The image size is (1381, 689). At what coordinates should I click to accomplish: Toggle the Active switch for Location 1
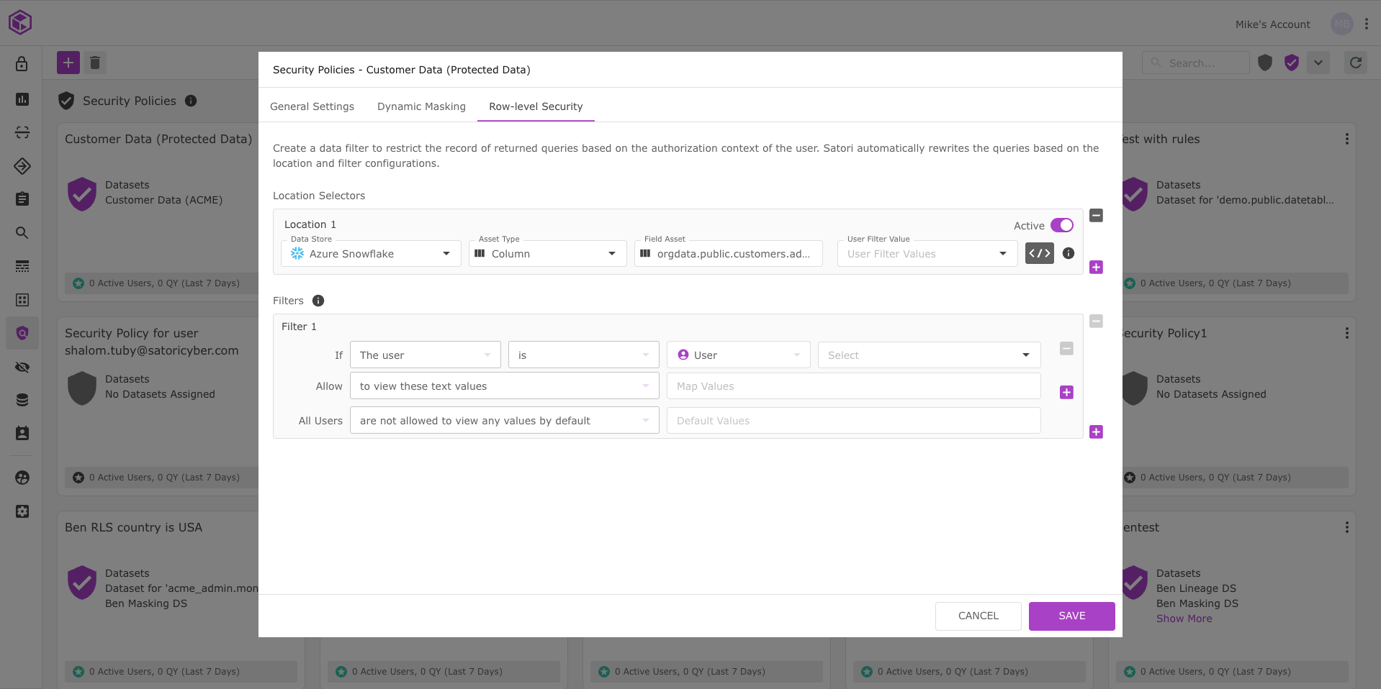[x=1061, y=225]
